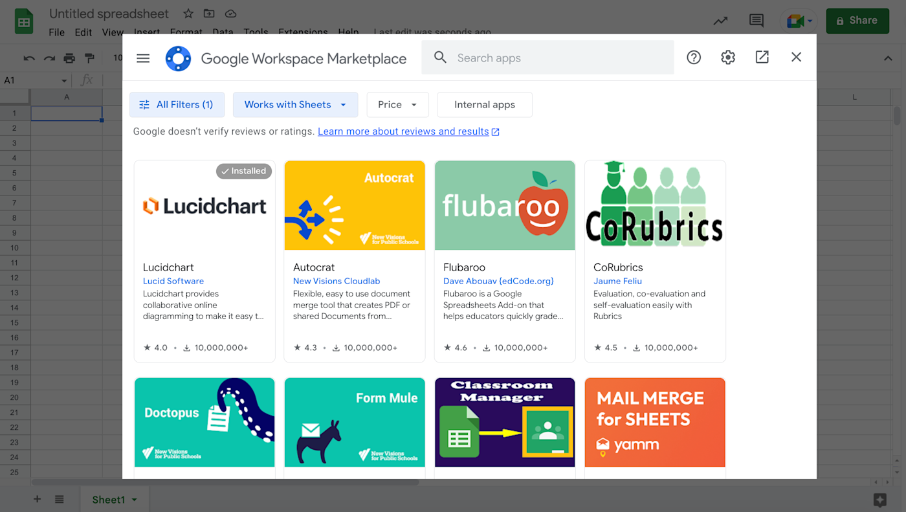Open the Marketplace help icon
This screenshot has height=512, width=906.
point(694,58)
